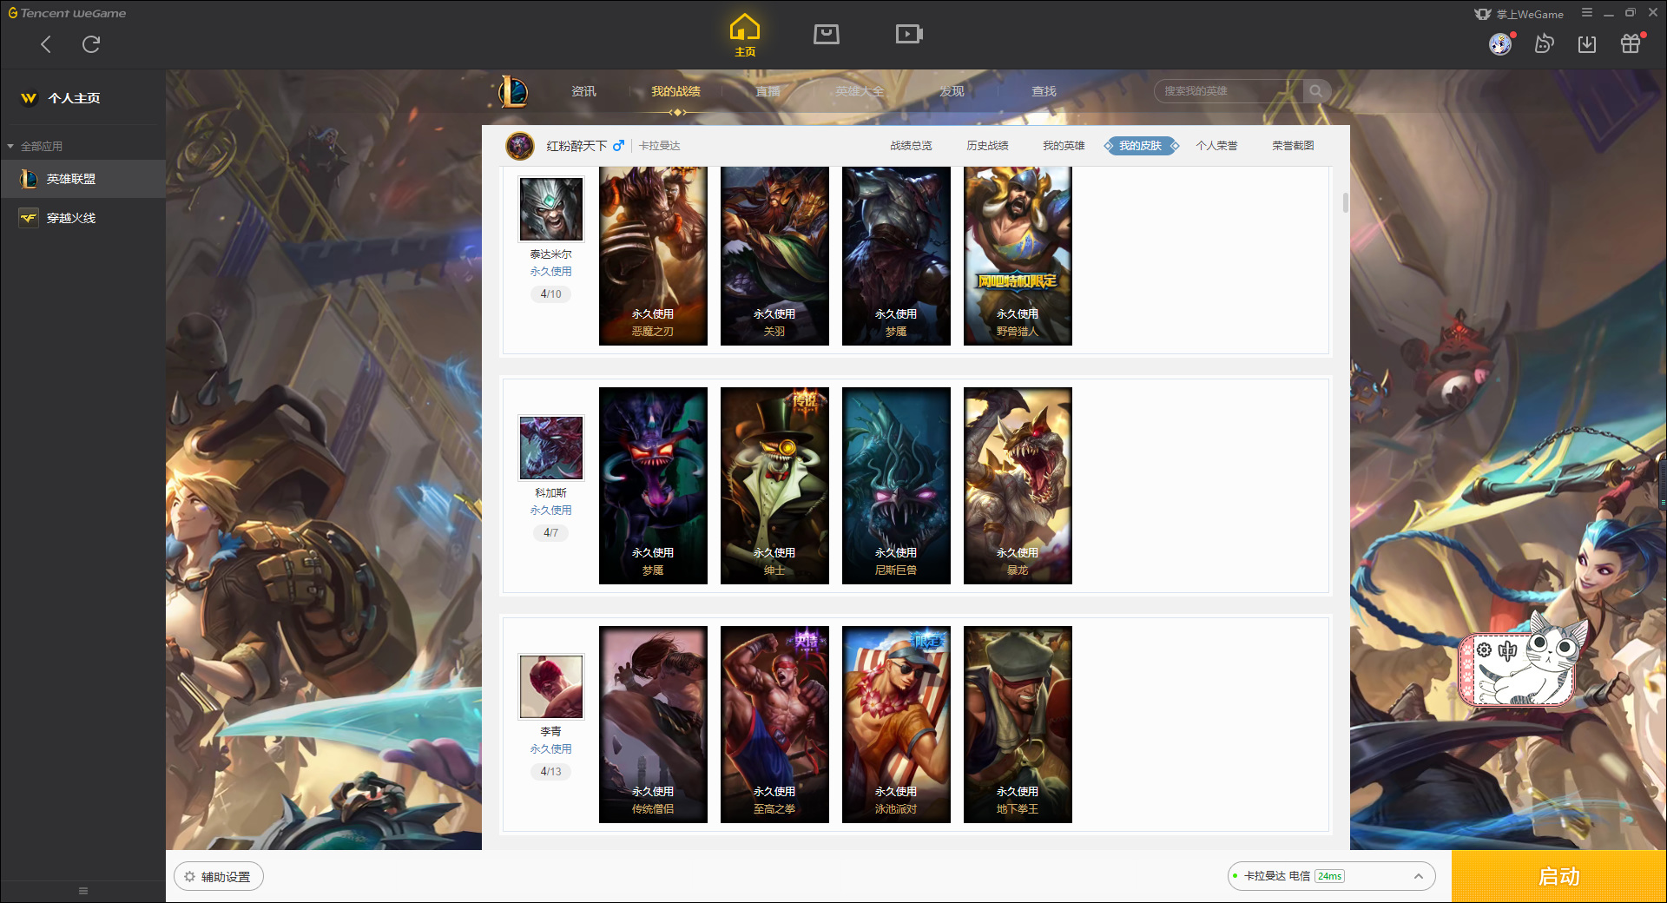Viewport: 1667px width, 903px height.
Task: Open the 关羽 skin card
Action: 774,256
